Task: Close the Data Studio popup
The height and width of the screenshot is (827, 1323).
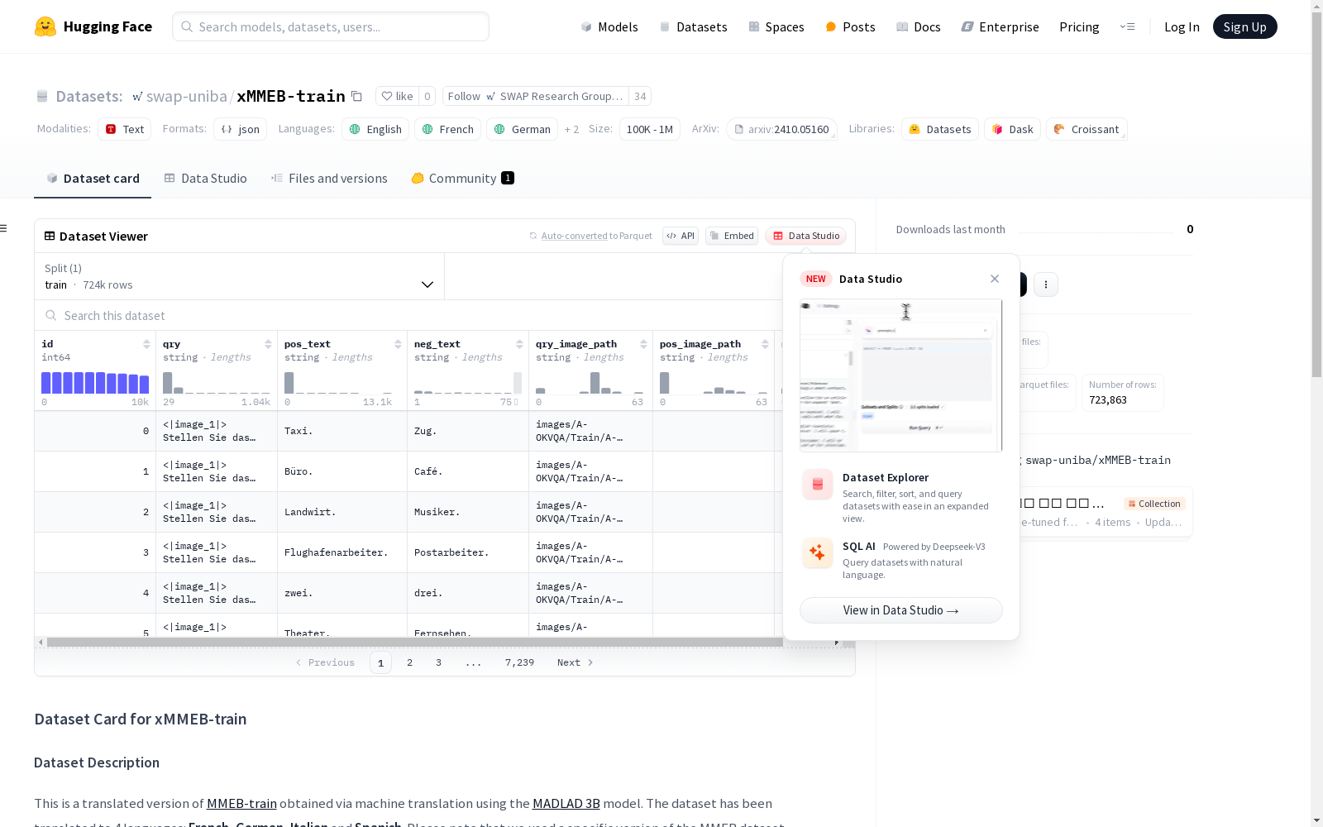Action: [x=995, y=279]
